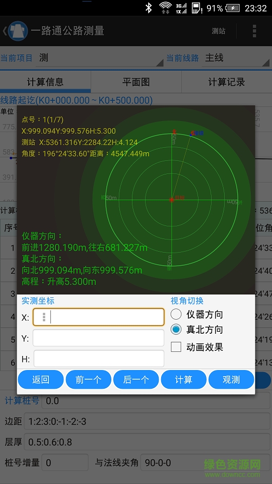
Task: Focus the Y coordinate input field
Action: click(98, 338)
